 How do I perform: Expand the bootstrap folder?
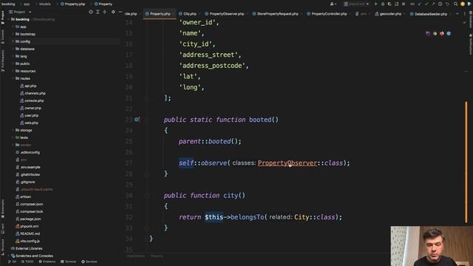pos(13,34)
